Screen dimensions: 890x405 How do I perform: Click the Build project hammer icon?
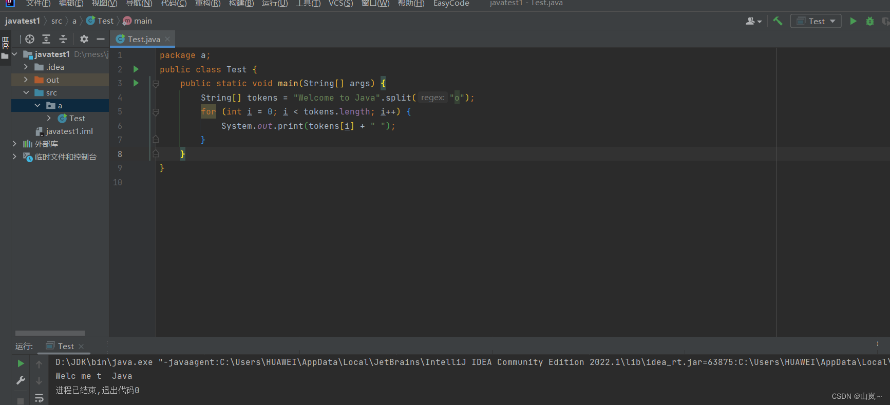click(x=778, y=21)
